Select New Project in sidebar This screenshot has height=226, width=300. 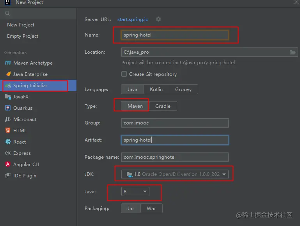click(21, 25)
